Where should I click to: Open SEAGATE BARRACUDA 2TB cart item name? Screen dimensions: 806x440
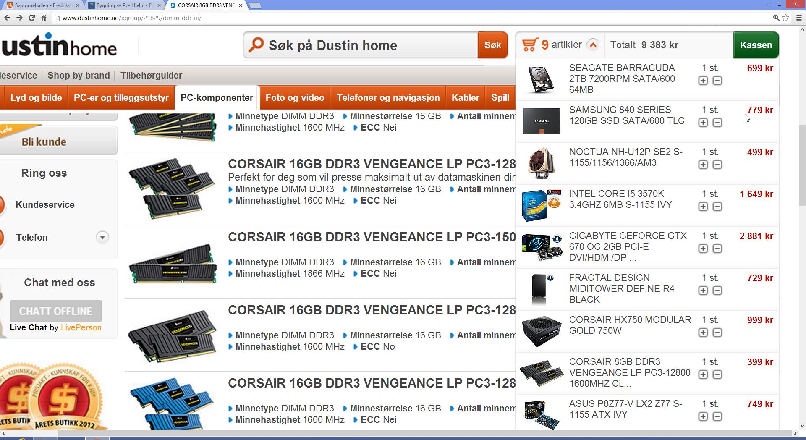(x=622, y=79)
